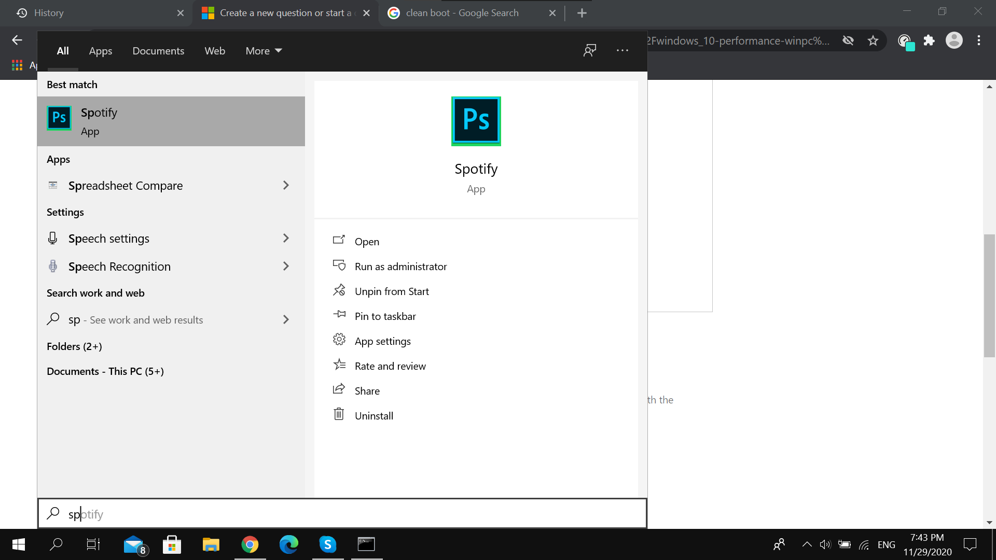
Task: Select the All search filter tab
Action: pyautogui.click(x=63, y=51)
